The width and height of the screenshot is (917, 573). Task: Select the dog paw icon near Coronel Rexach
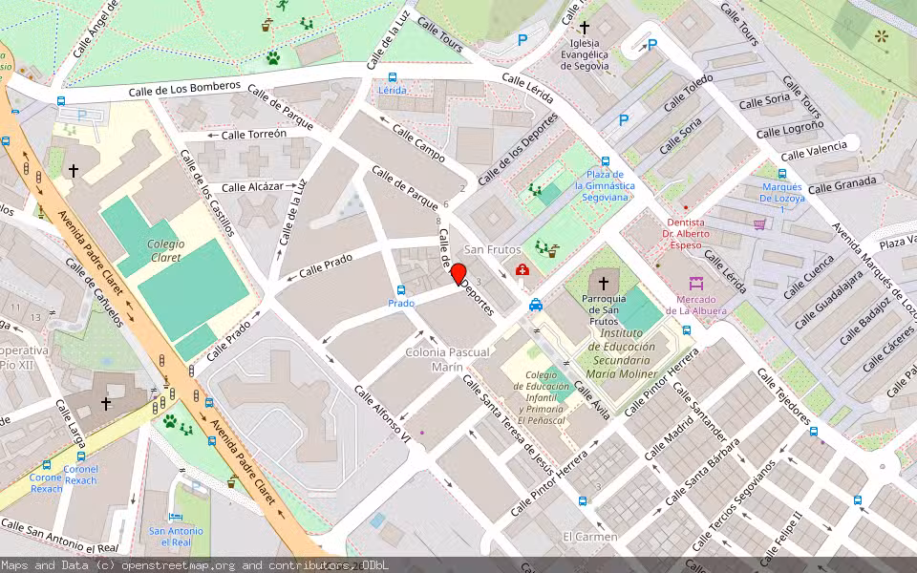click(170, 423)
